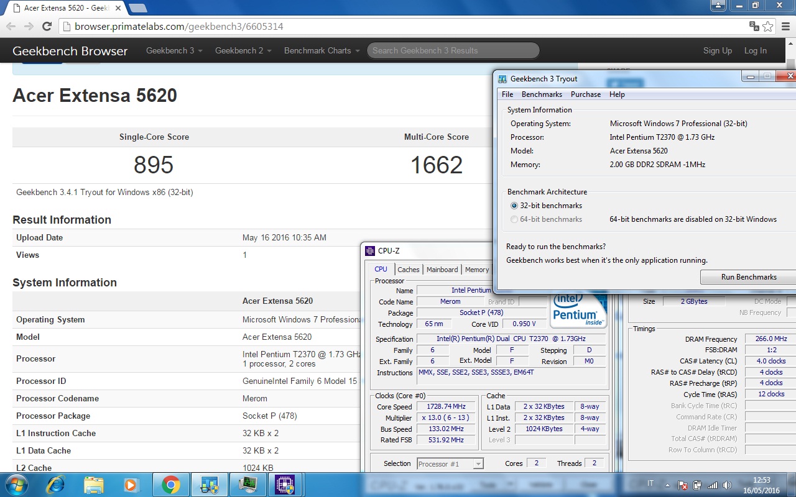
Task: Select the 64-bit benchmarks radio button
Action: point(514,219)
